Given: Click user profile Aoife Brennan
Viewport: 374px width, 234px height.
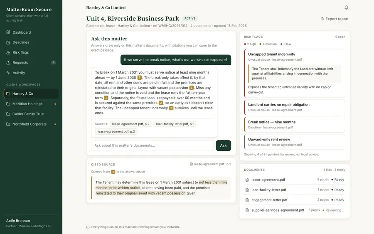Looking at the screenshot, I should click(x=29, y=223).
